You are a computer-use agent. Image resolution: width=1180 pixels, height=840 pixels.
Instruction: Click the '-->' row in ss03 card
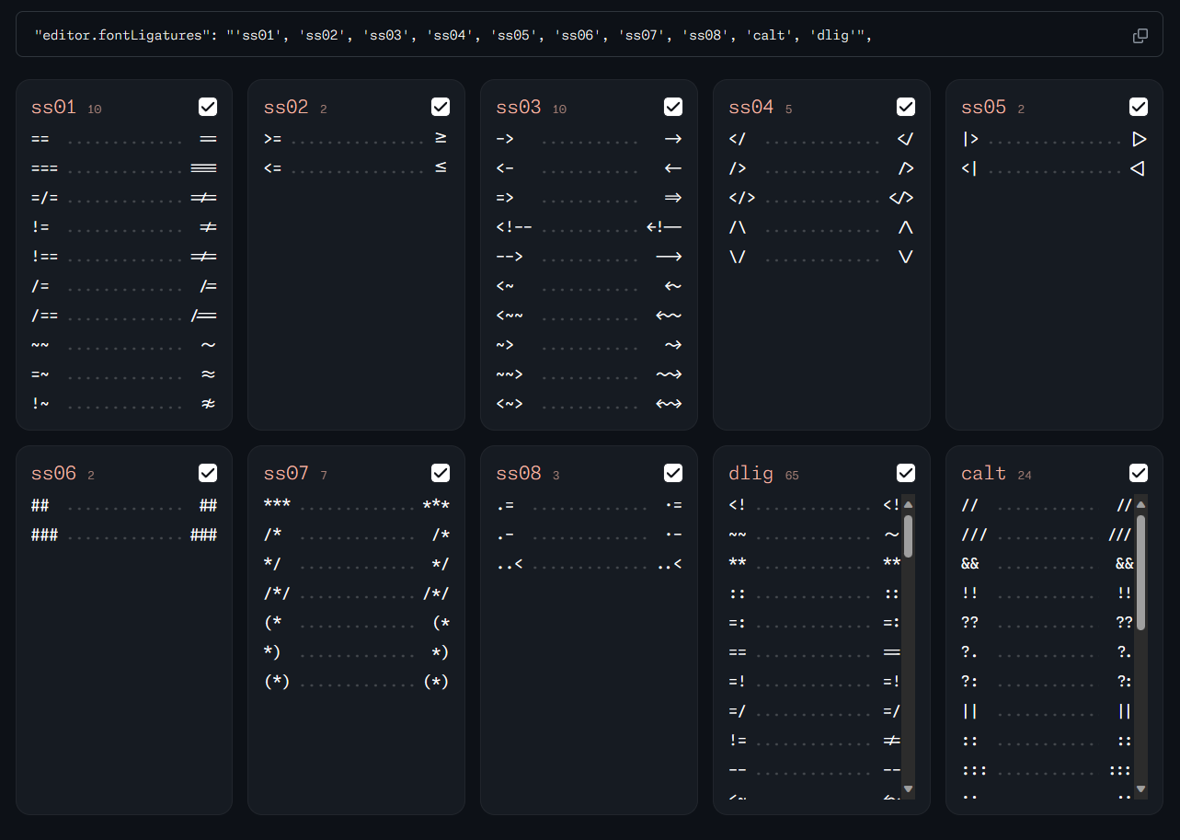pos(590,257)
